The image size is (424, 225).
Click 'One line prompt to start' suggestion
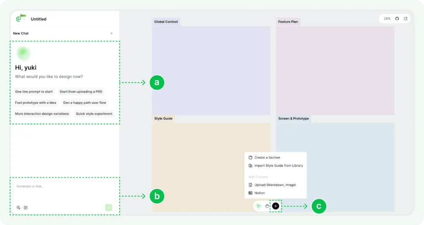point(34,92)
